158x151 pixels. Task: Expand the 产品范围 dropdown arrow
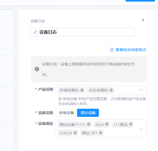[x=141, y=90]
